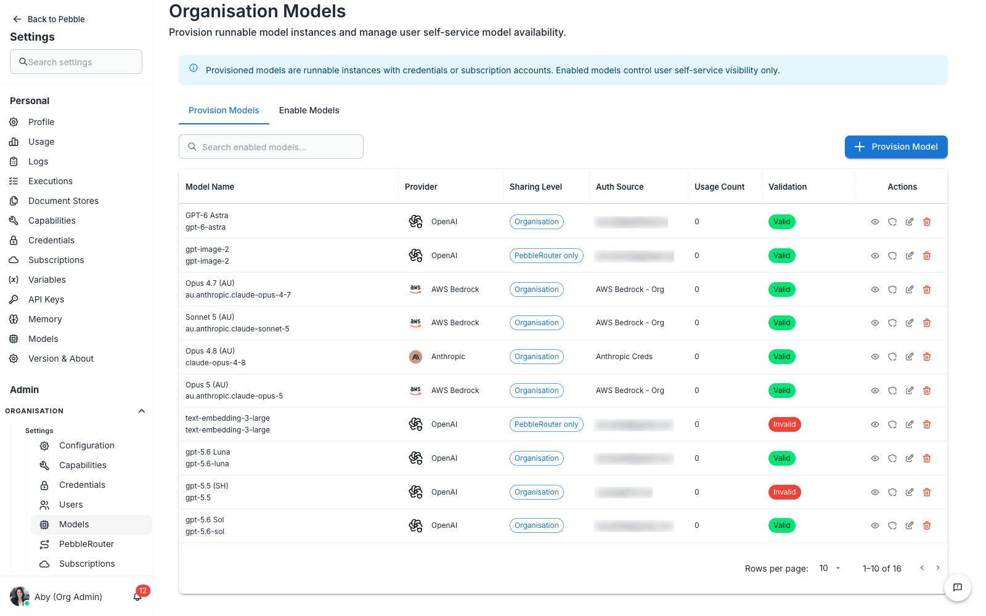Revalidate the gpt-5.5 (SH) model
The height and width of the screenshot is (616, 986).
[892, 492]
